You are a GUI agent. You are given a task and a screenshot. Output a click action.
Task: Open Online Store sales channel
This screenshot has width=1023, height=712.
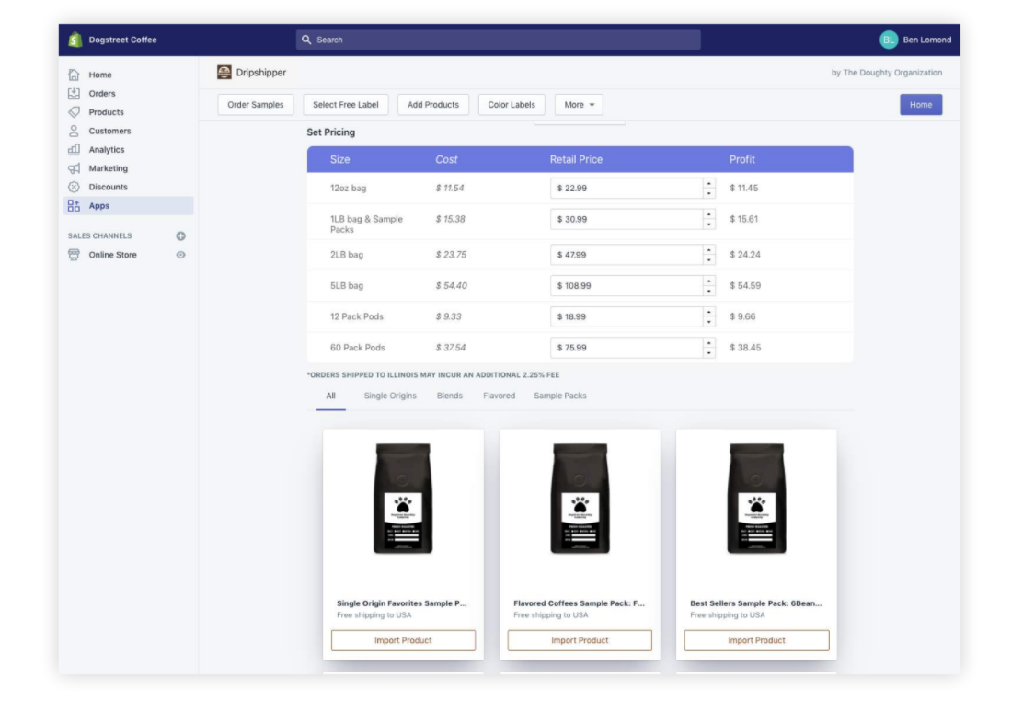click(x=113, y=255)
